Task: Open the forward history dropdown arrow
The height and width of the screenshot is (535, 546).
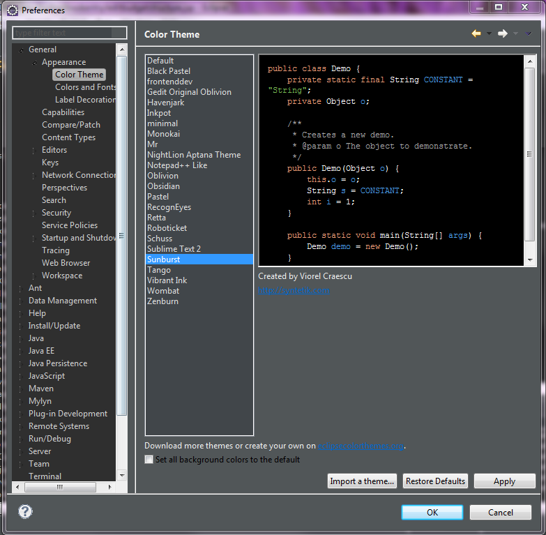Action: click(515, 33)
